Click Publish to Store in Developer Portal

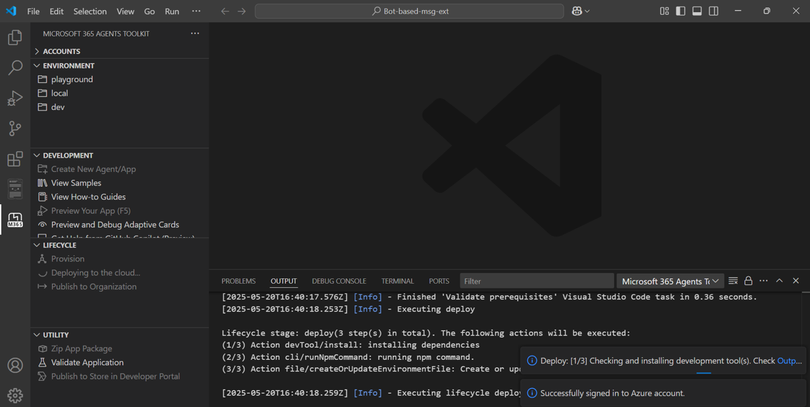pos(119,376)
